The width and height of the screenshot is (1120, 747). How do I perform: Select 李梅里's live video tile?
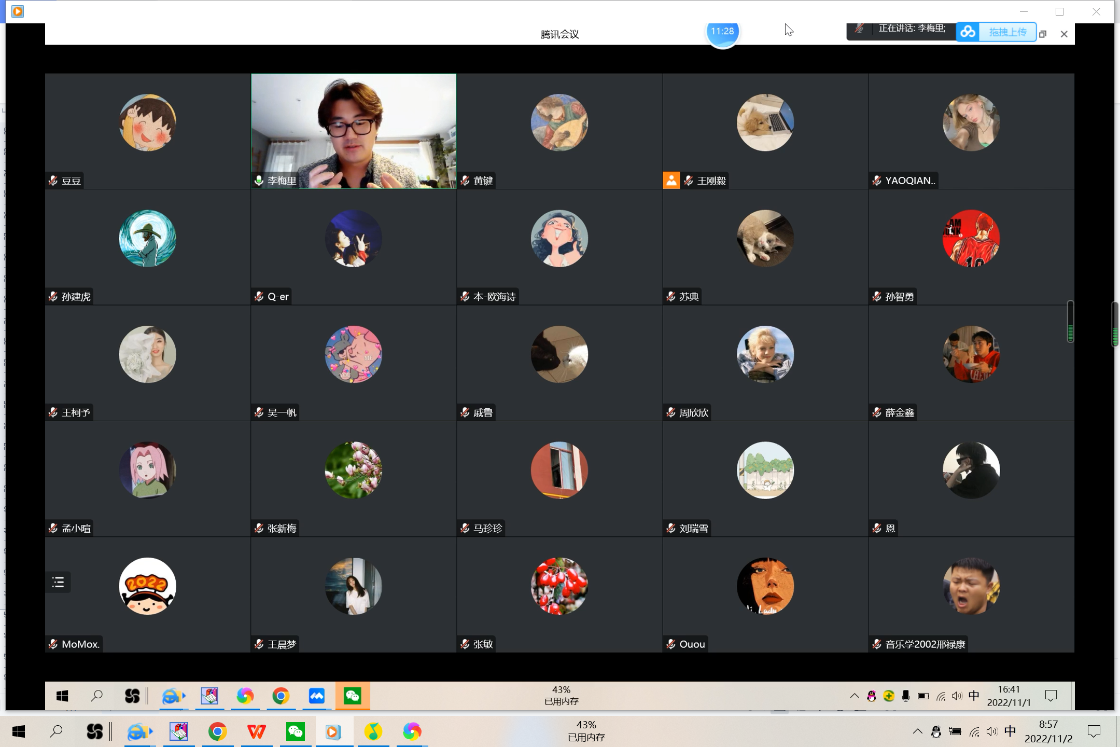[354, 131]
